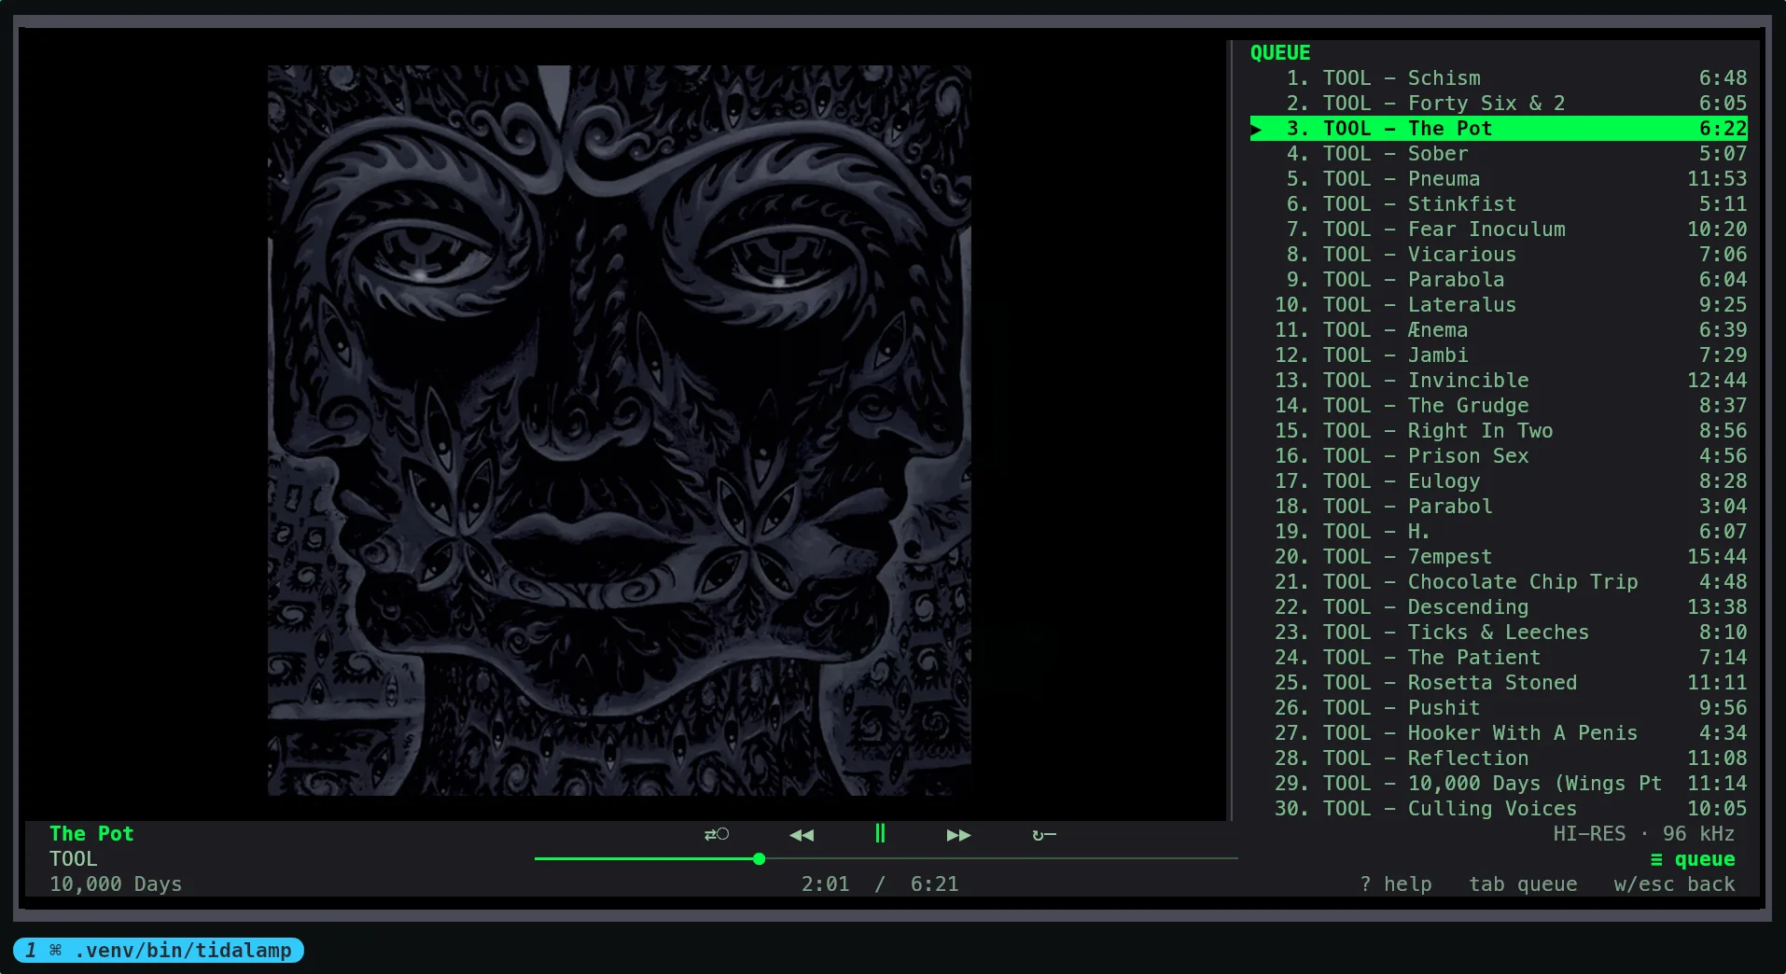
Task: Select queue row 7empest
Action: tap(1499, 557)
